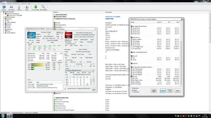
Task: Click the Core0 clock usage bar
Action: (x=37, y=64)
